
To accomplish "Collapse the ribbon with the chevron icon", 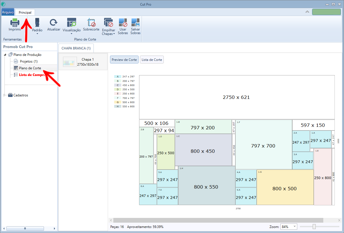I will (307, 12).
